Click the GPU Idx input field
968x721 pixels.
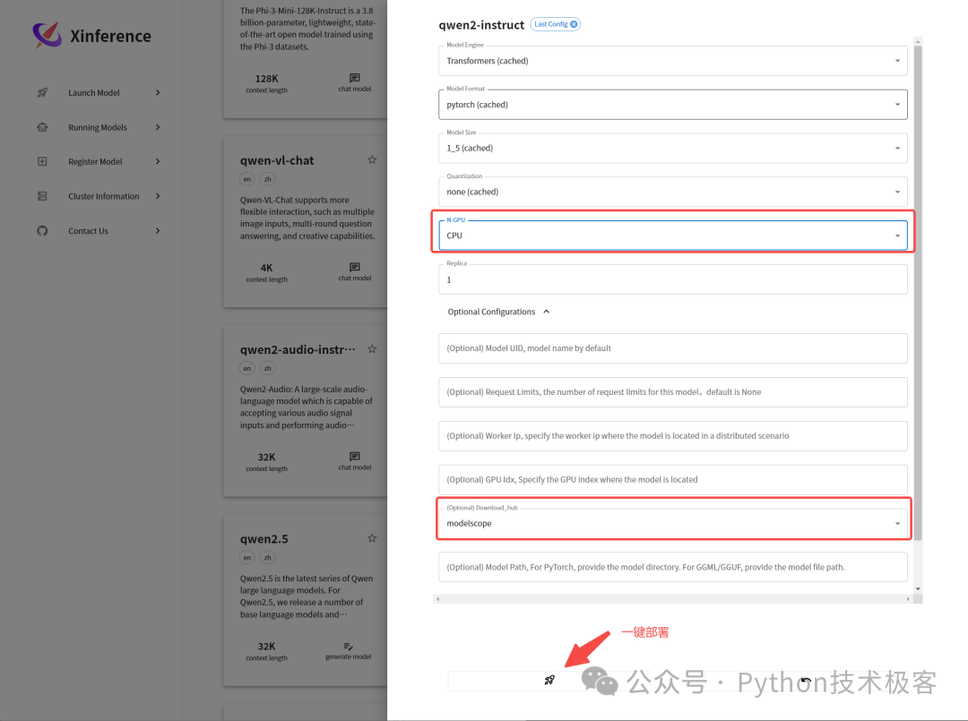point(673,480)
